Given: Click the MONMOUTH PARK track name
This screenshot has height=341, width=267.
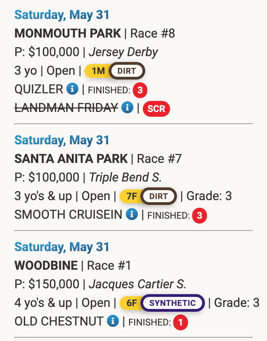Looking at the screenshot, I should [x=68, y=33].
